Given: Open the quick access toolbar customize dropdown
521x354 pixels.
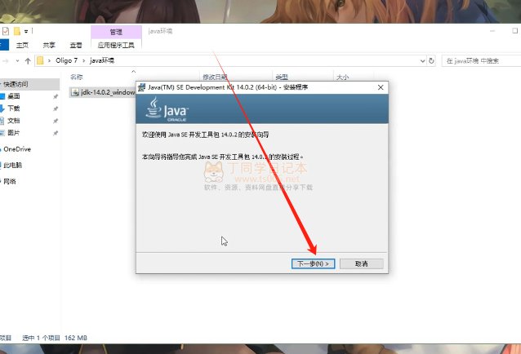Looking at the screenshot, I should 26,32.
